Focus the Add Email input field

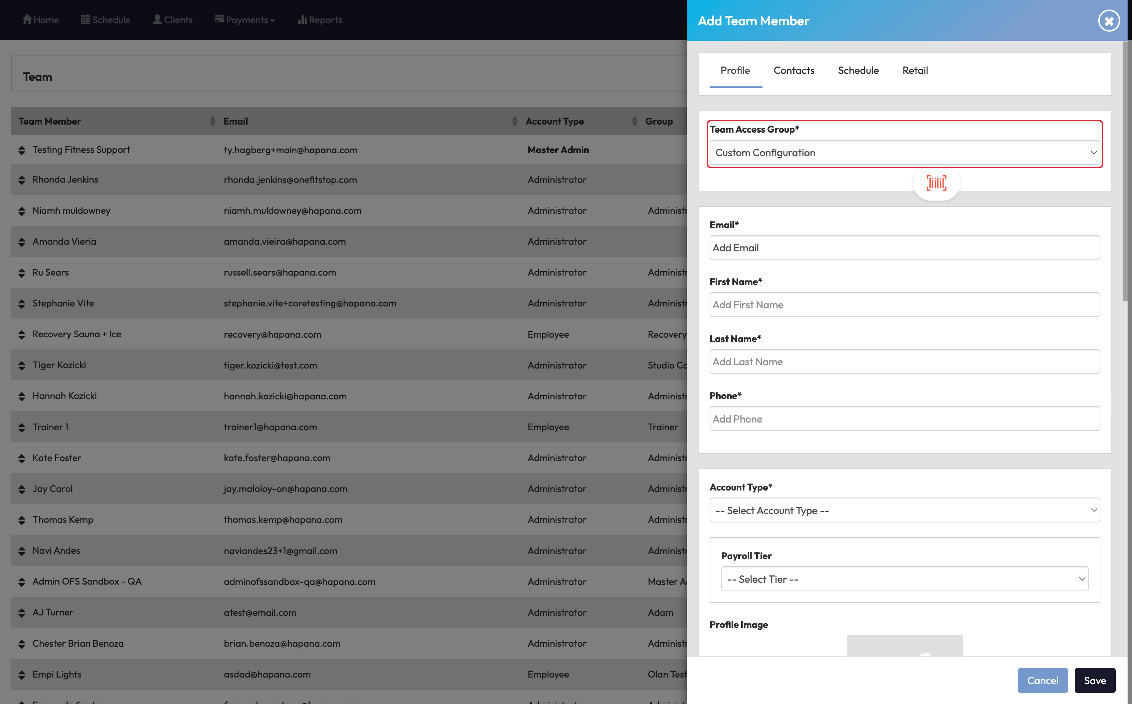click(x=904, y=248)
